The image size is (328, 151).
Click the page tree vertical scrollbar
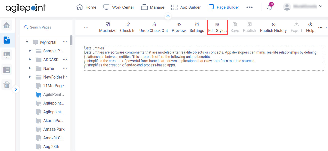71,40
